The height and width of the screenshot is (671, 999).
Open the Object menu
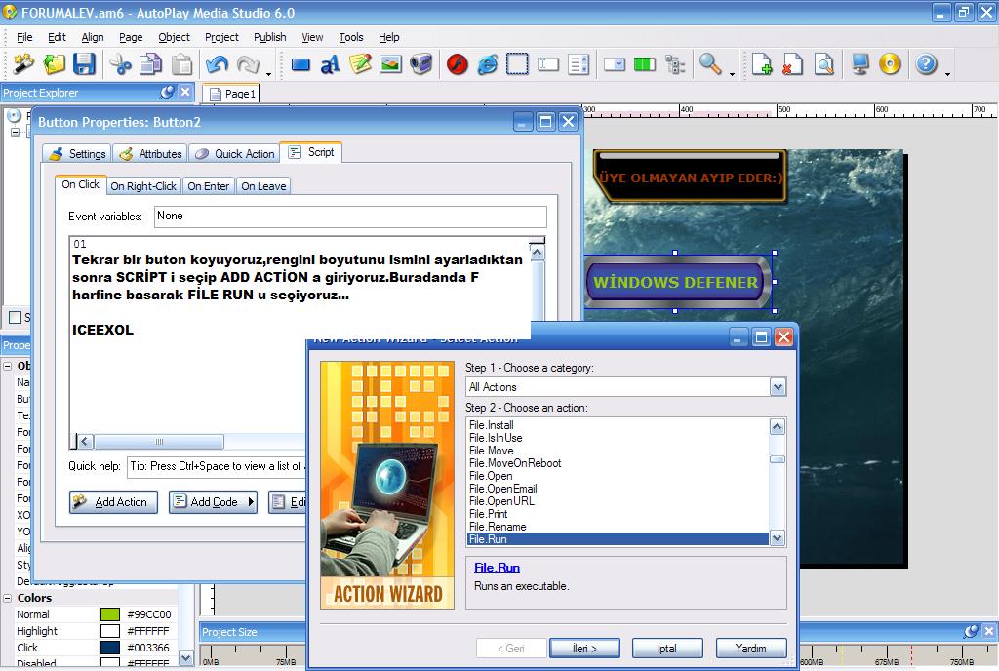174,38
